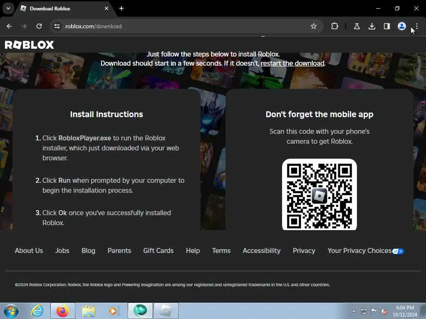Open the Accessibility footer link
The height and width of the screenshot is (319, 426).
pyautogui.click(x=262, y=250)
